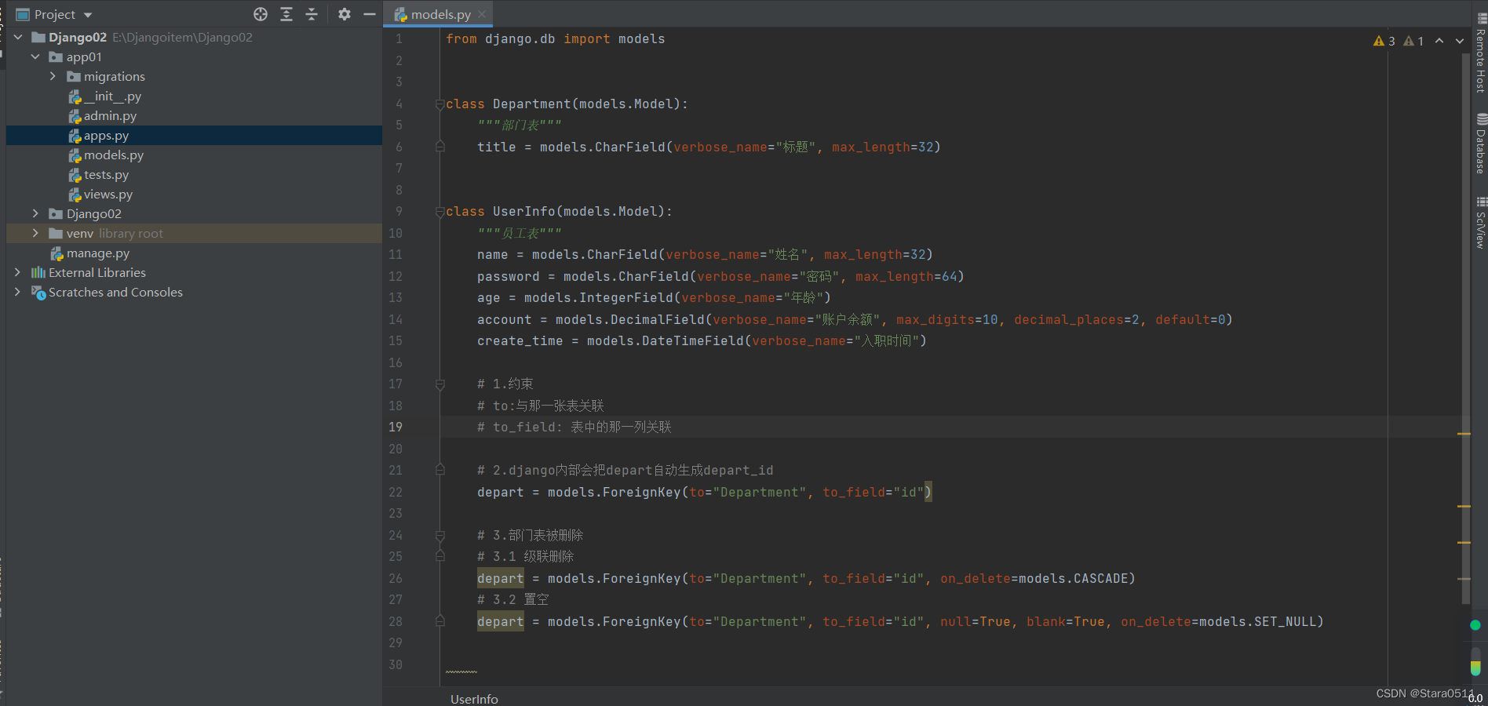
Task: Close the models.py editor tab
Action: 482,14
